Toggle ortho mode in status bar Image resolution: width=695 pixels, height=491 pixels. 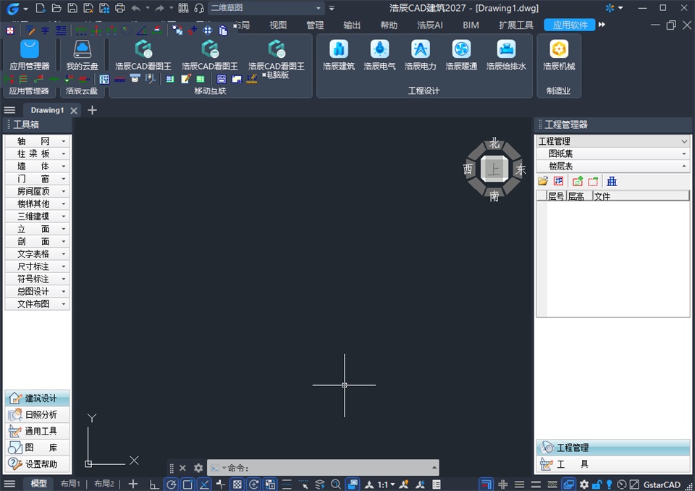(x=153, y=484)
